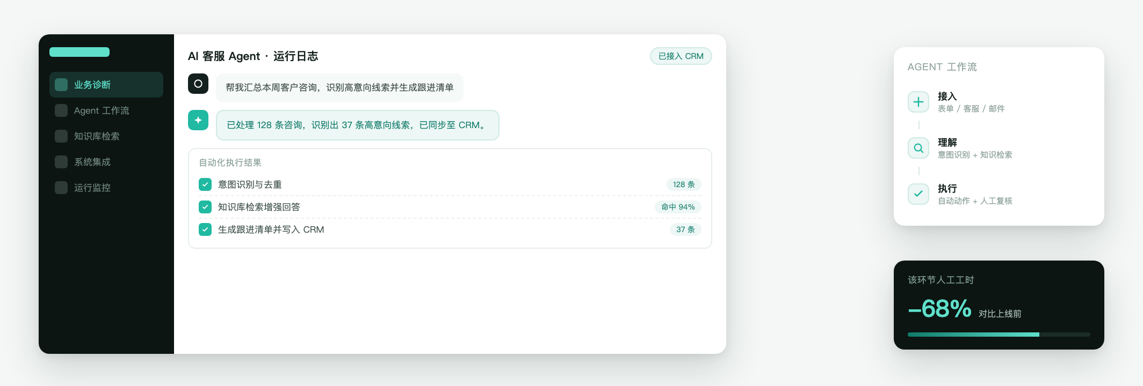Click the square icon next to Agent 工作流
Image resolution: width=1143 pixels, height=386 pixels.
tap(61, 110)
